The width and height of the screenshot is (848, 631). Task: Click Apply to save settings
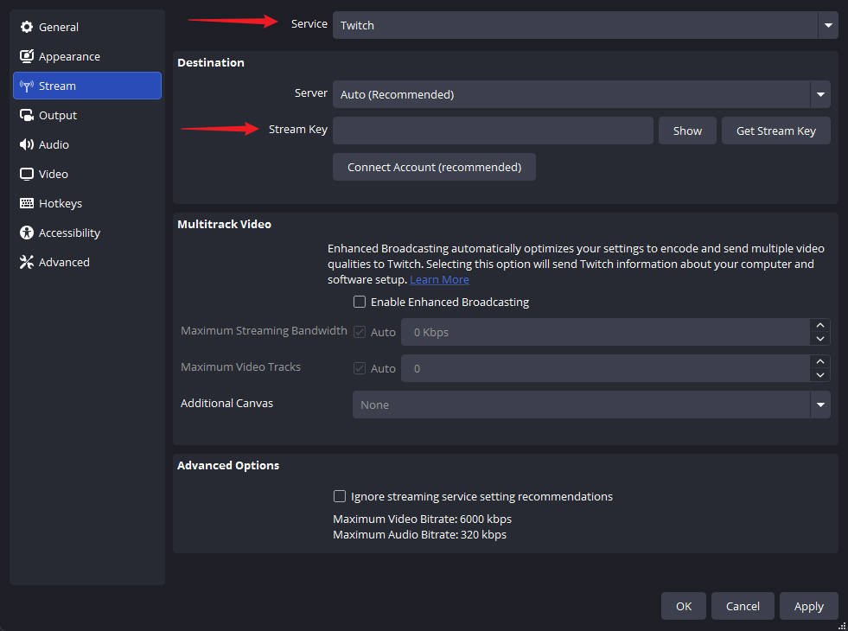(x=808, y=606)
